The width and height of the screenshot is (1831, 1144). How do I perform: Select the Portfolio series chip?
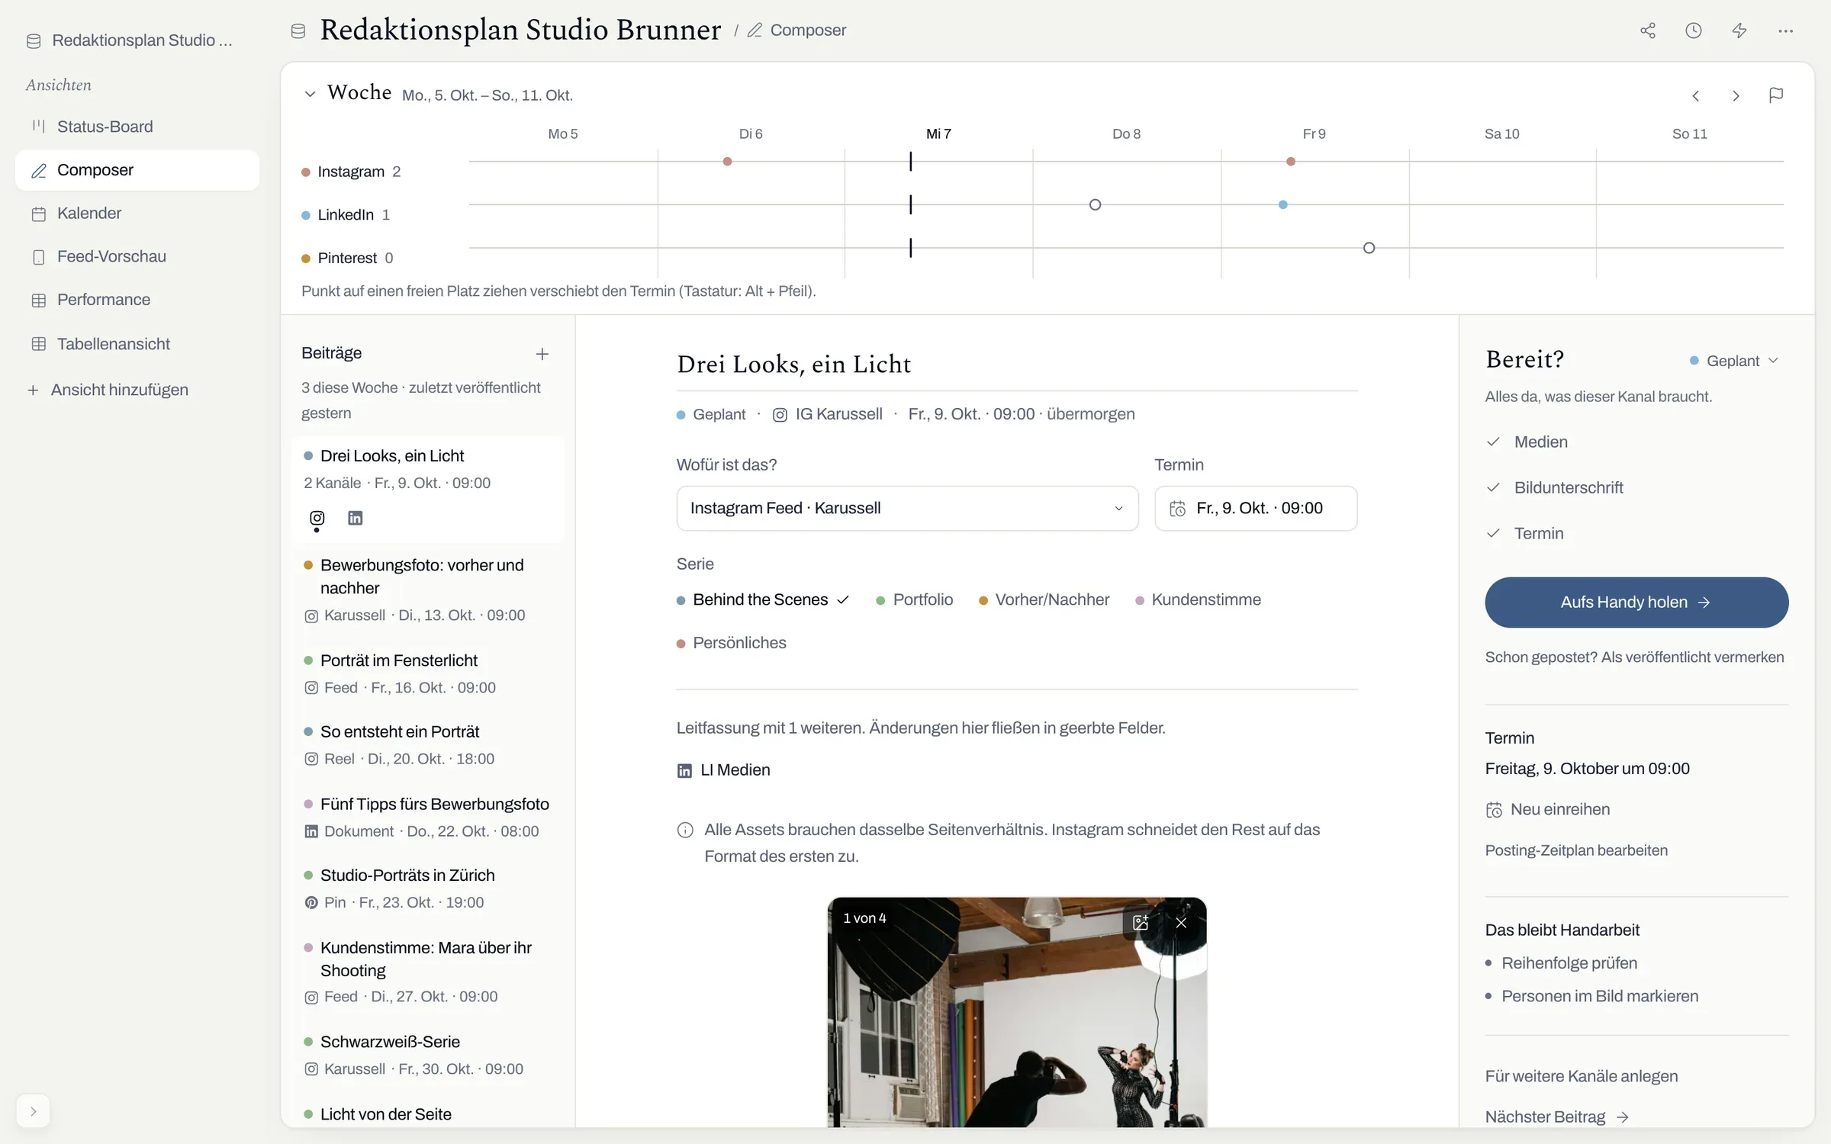914,600
